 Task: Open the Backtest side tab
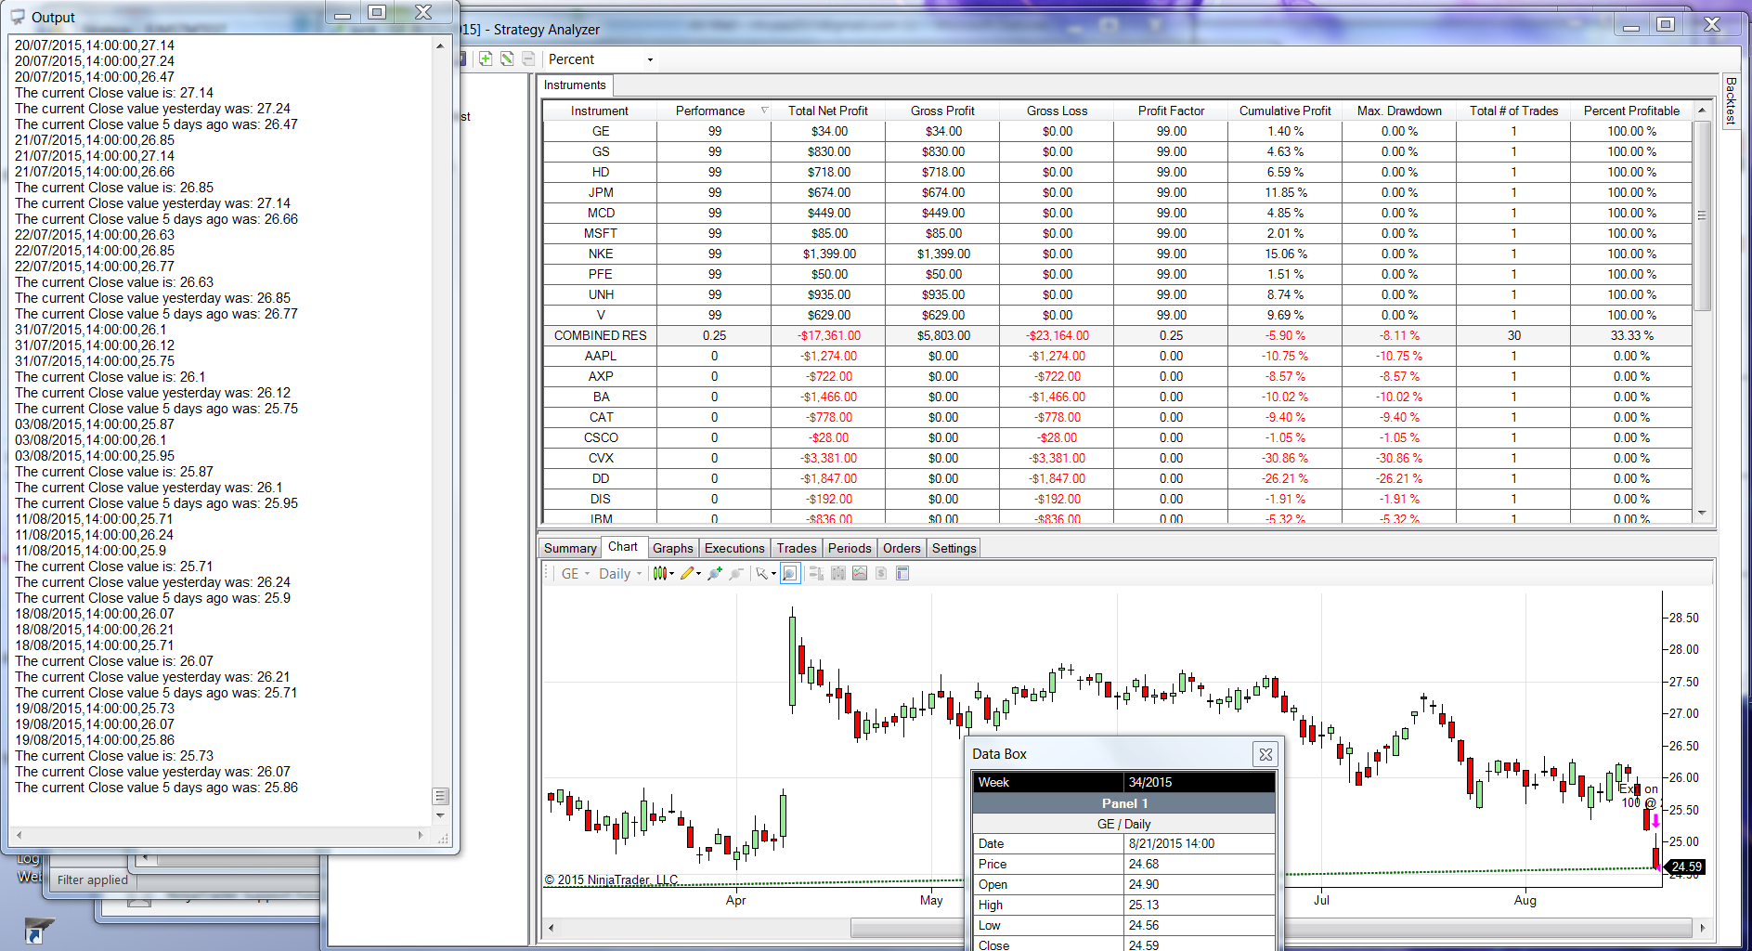click(1731, 100)
